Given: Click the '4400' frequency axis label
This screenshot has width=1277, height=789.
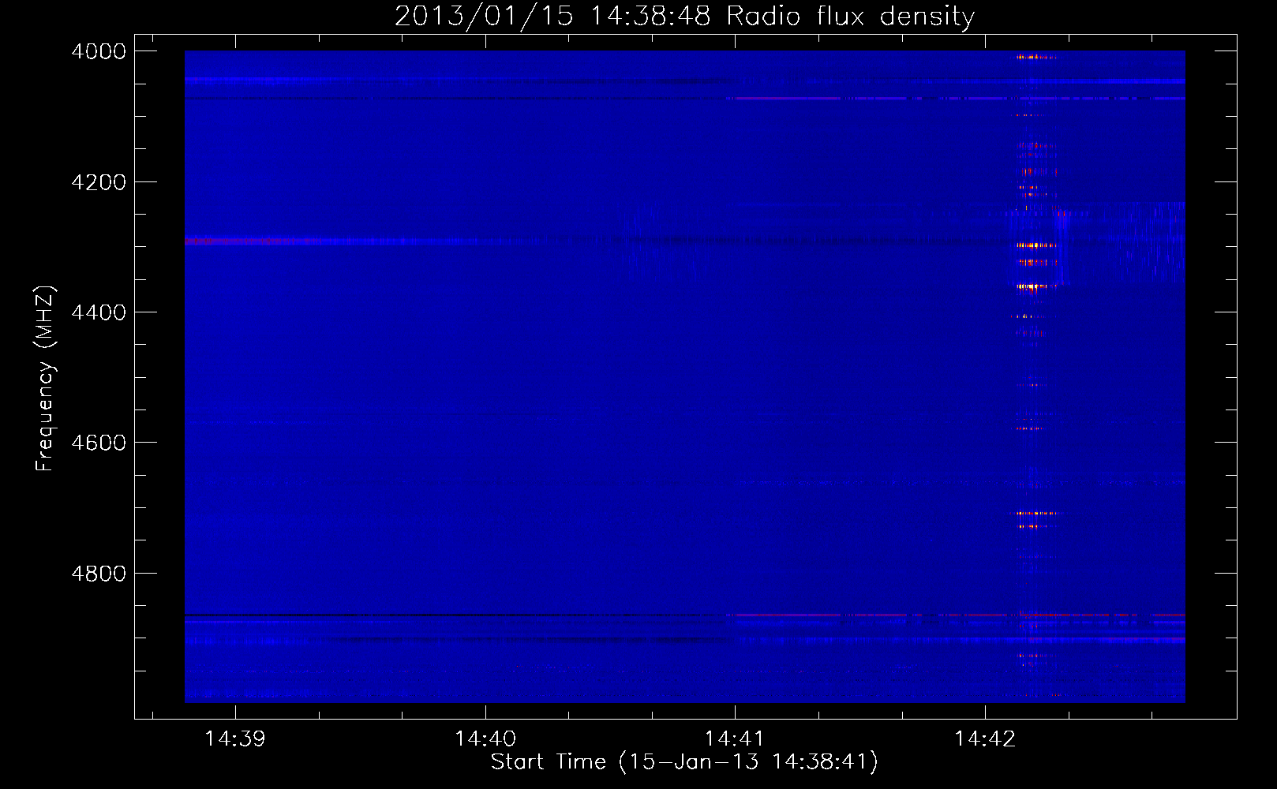Looking at the screenshot, I should click(x=99, y=312).
